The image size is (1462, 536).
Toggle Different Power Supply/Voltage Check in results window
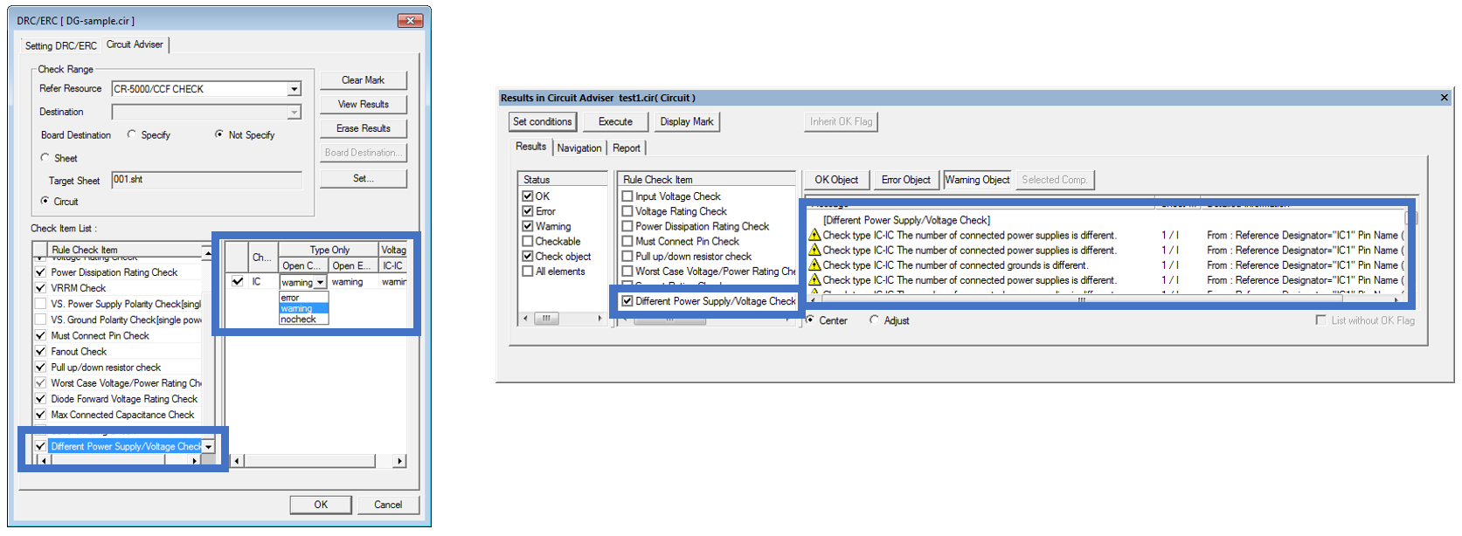point(627,301)
